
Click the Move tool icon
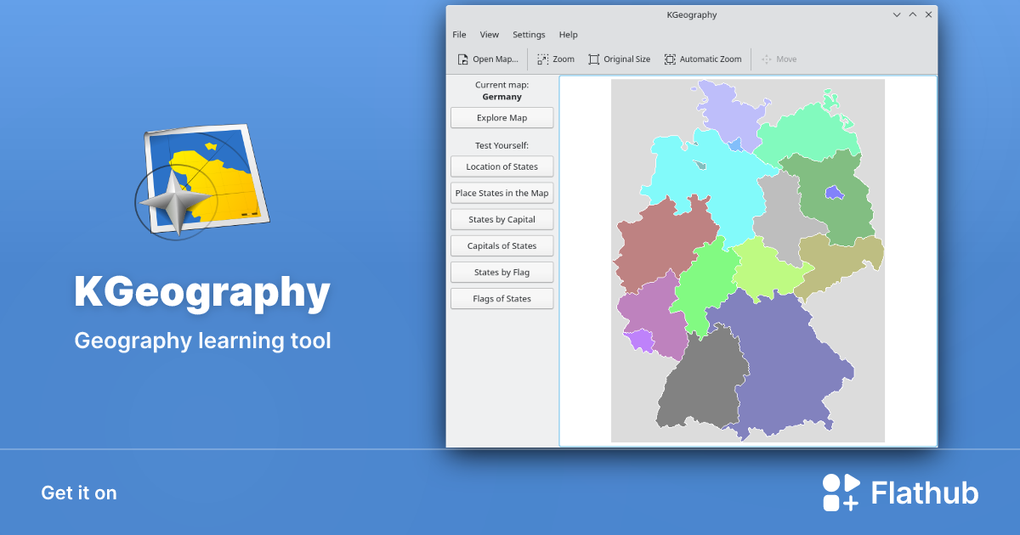pos(768,59)
